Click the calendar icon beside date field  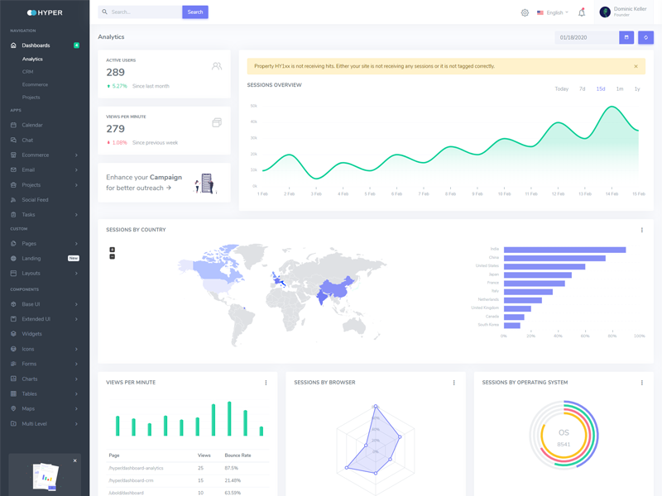627,37
